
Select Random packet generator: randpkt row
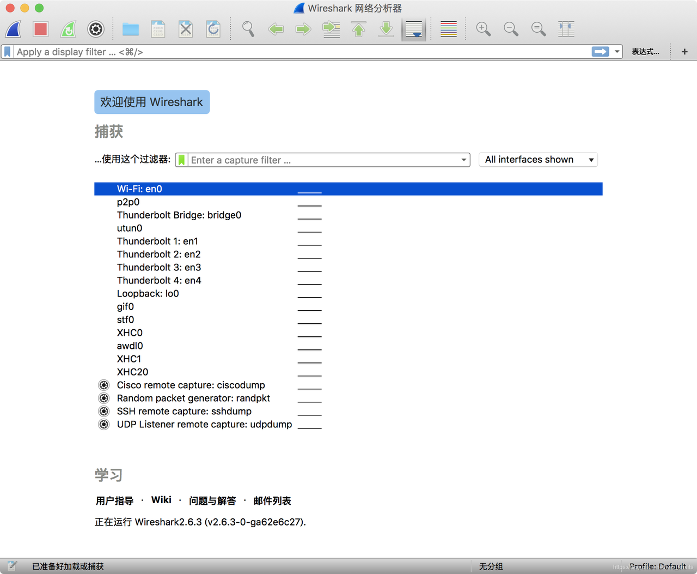point(348,398)
